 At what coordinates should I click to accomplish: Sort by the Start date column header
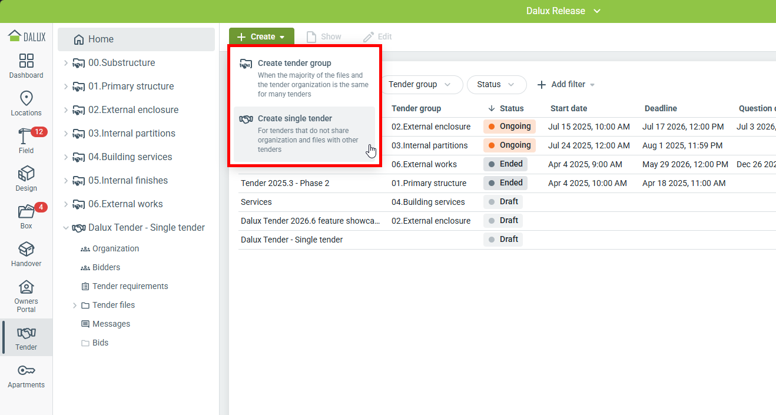569,108
